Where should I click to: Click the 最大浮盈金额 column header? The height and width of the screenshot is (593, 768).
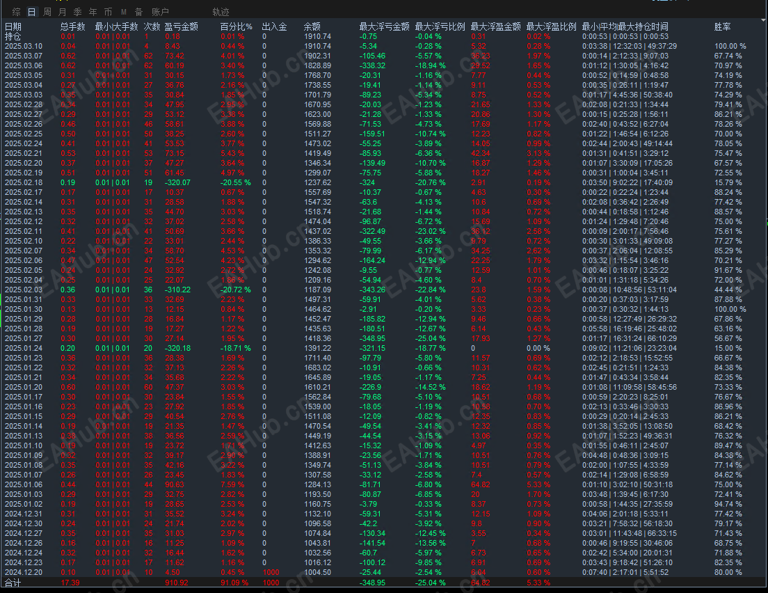496,26
